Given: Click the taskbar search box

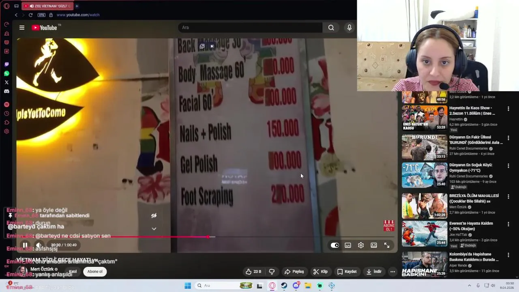Looking at the screenshot, I should (224, 286).
